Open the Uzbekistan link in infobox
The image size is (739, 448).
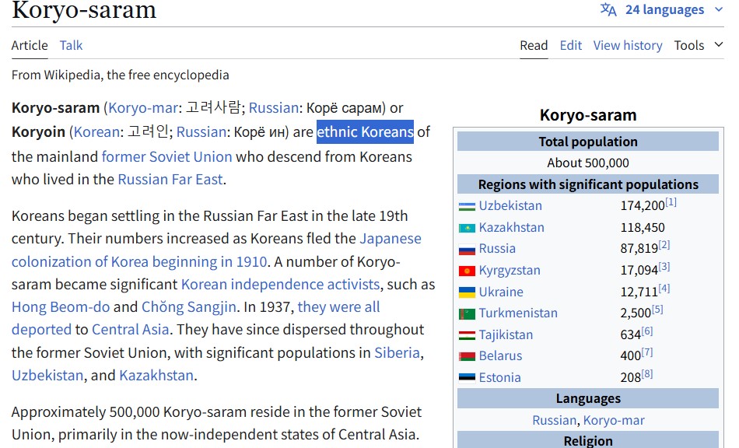pyautogui.click(x=510, y=205)
